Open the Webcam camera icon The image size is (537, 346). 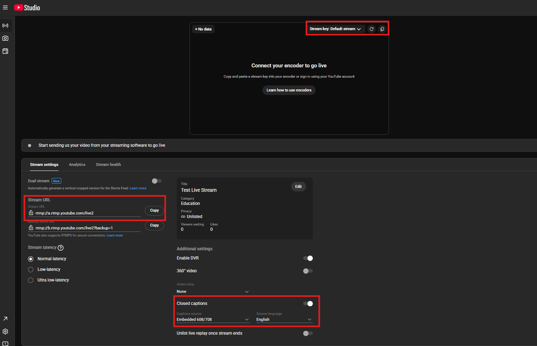click(x=5, y=38)
